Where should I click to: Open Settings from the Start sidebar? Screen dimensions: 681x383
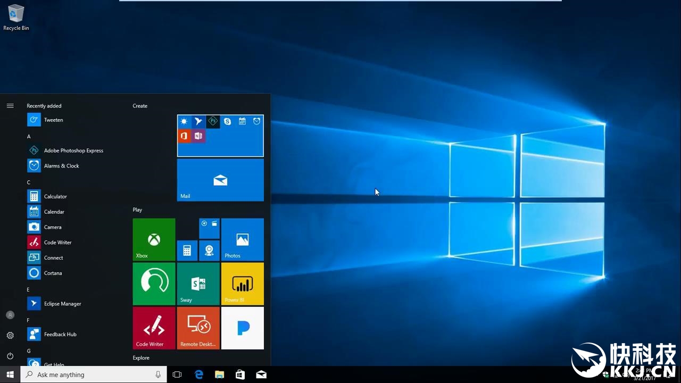click(x=10, y=336)
